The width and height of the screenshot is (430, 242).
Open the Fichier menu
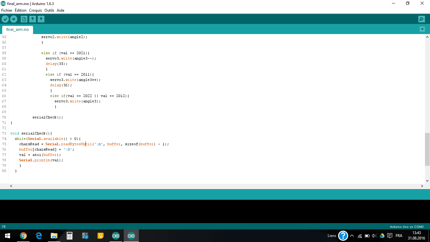7,10
